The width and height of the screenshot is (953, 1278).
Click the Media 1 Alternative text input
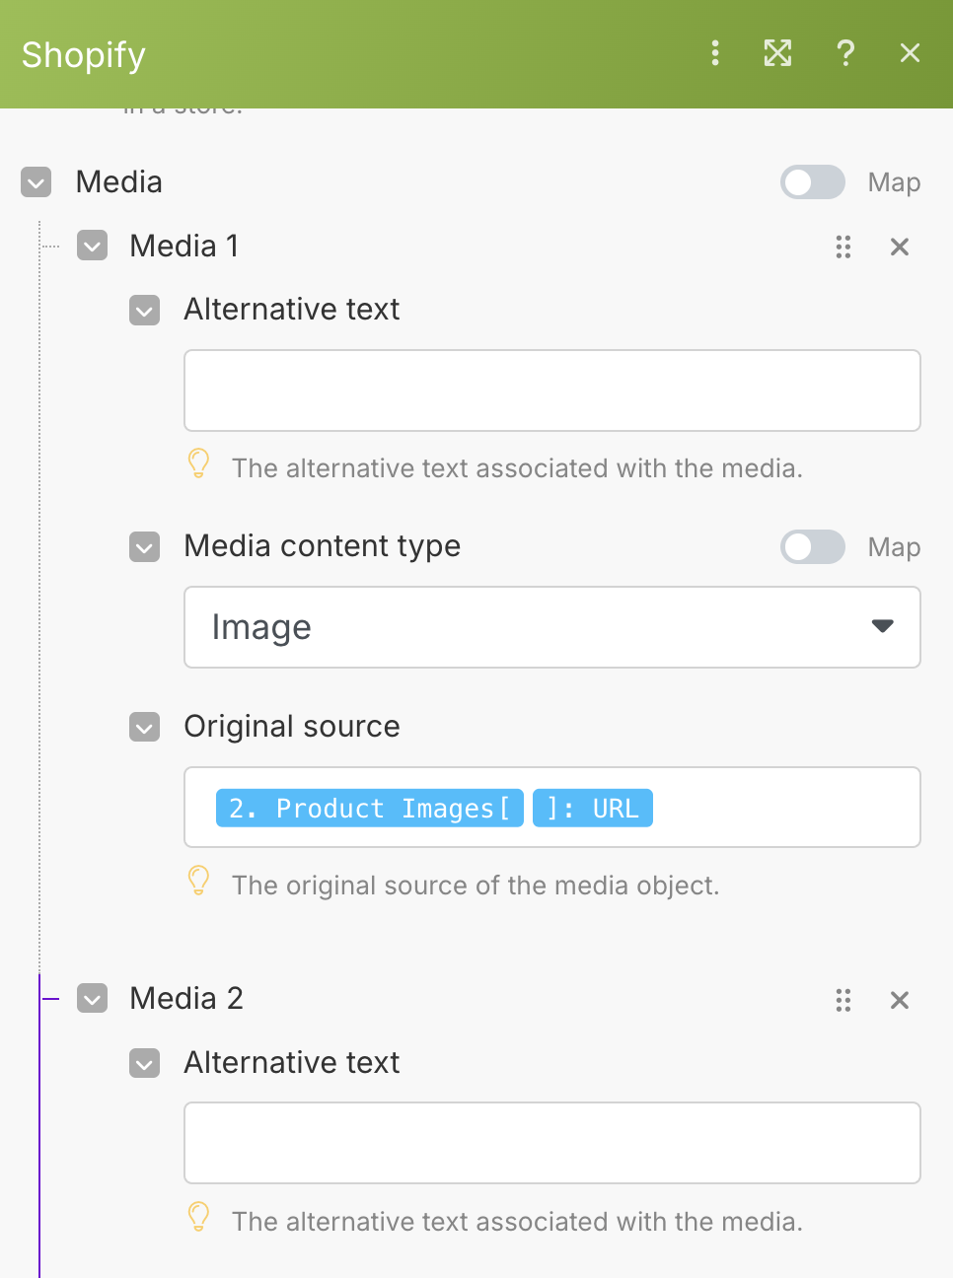551,390
